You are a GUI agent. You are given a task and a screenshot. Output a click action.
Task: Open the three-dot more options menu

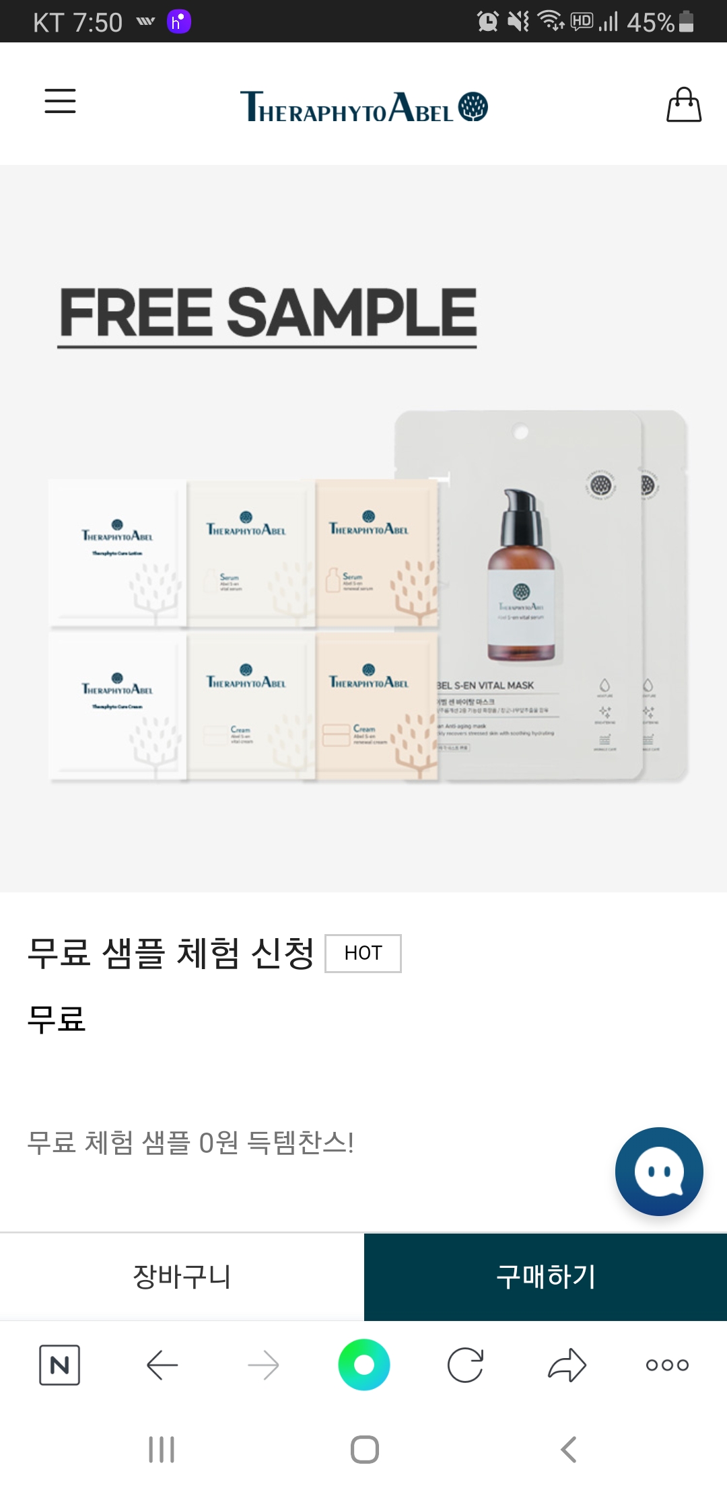click(x=667, y=1365)
